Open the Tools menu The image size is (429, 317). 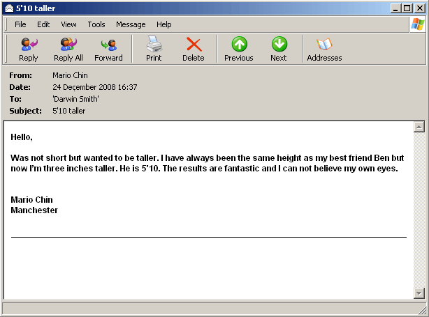pos(96,24)
